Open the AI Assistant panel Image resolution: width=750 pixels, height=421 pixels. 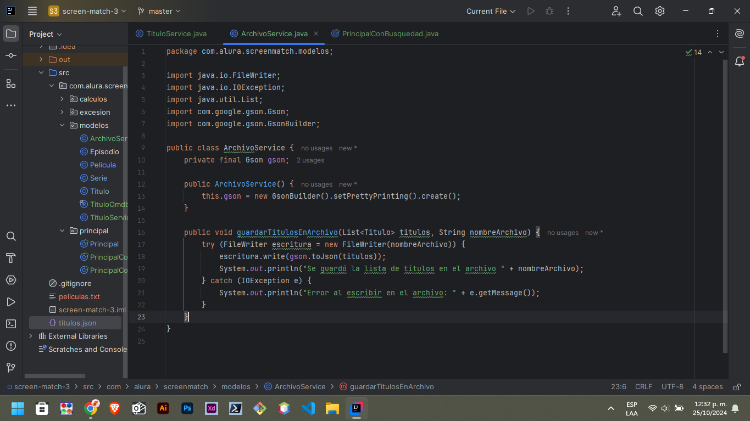(x=739, y=34)
